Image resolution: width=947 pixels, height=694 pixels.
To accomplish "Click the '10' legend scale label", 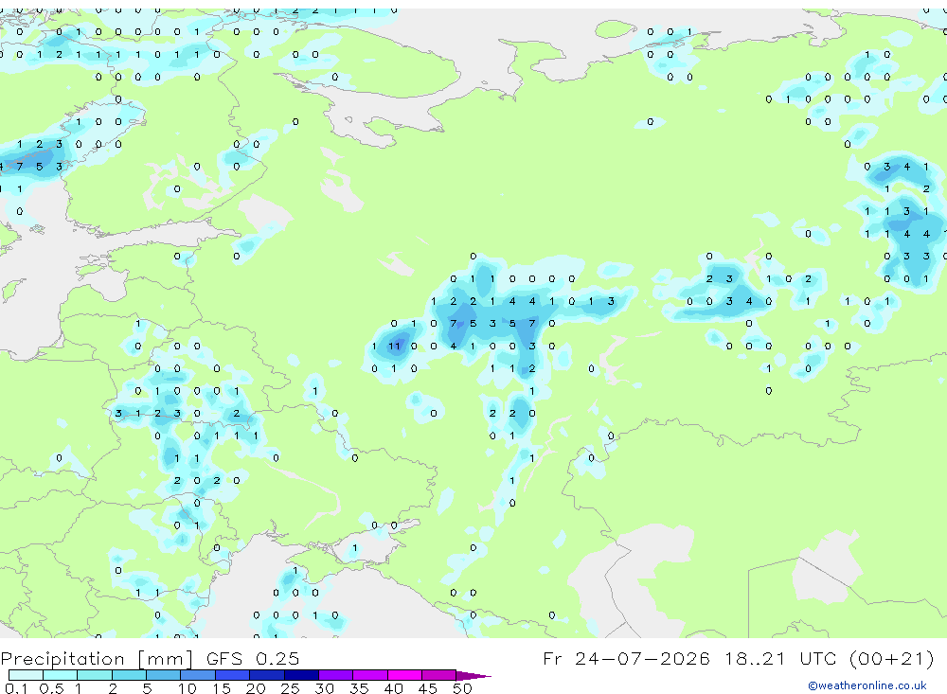I will [x=188, y=688].
